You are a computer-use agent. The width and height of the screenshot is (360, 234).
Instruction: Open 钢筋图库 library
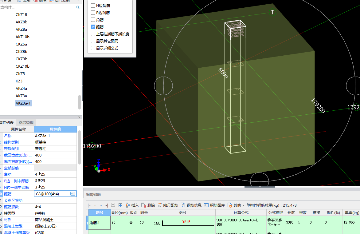pos(214,205)
